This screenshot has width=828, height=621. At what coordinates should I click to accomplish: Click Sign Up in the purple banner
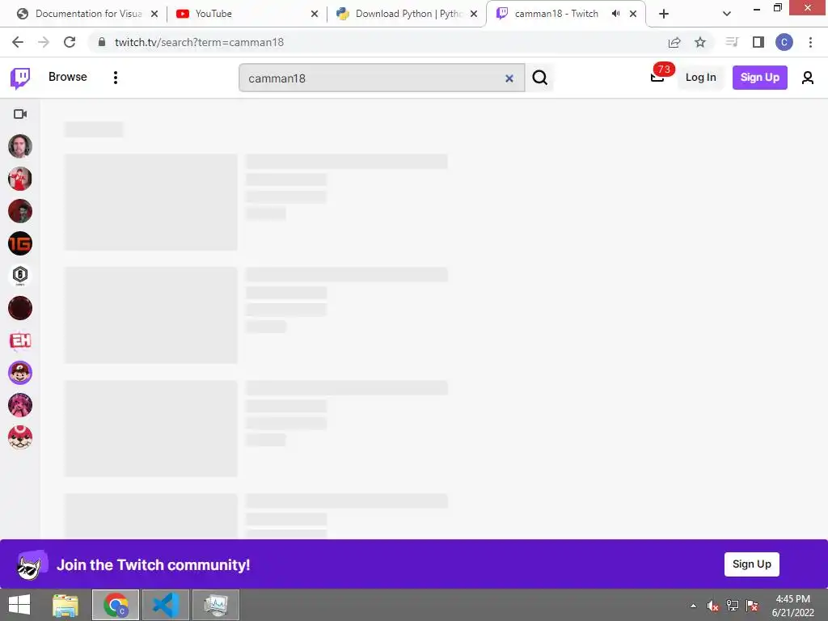[x=751, y=564]
